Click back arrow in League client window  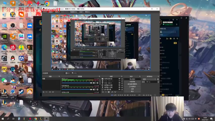click(40, 30)
